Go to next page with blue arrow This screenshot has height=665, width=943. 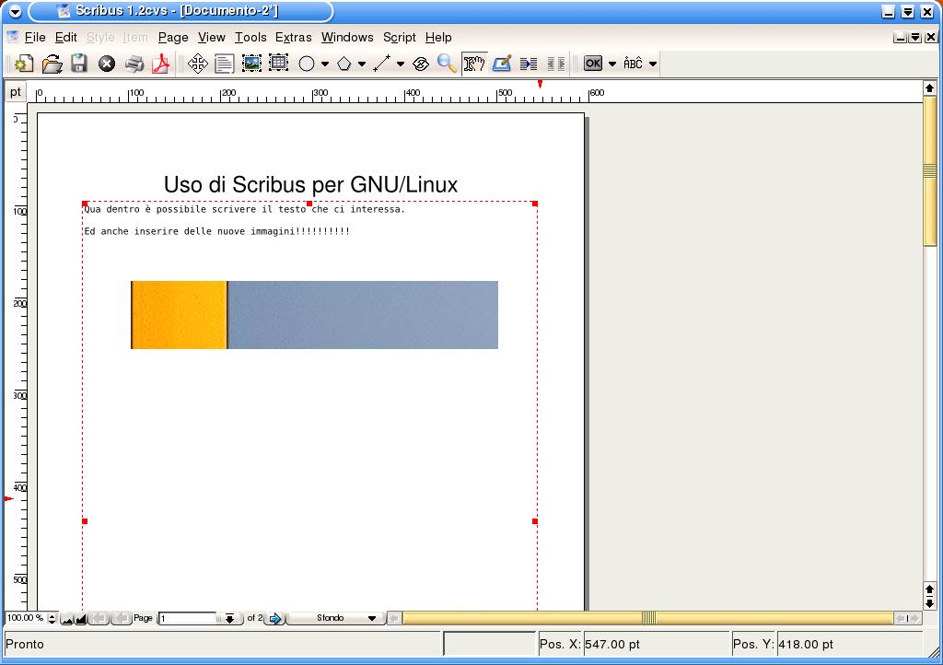[x=274, y=619]
